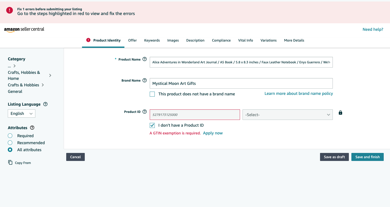
Task: Click the General category text
Action: tap(15, 91)
